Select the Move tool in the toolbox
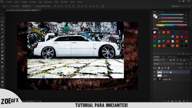 (x=2, y=14)
